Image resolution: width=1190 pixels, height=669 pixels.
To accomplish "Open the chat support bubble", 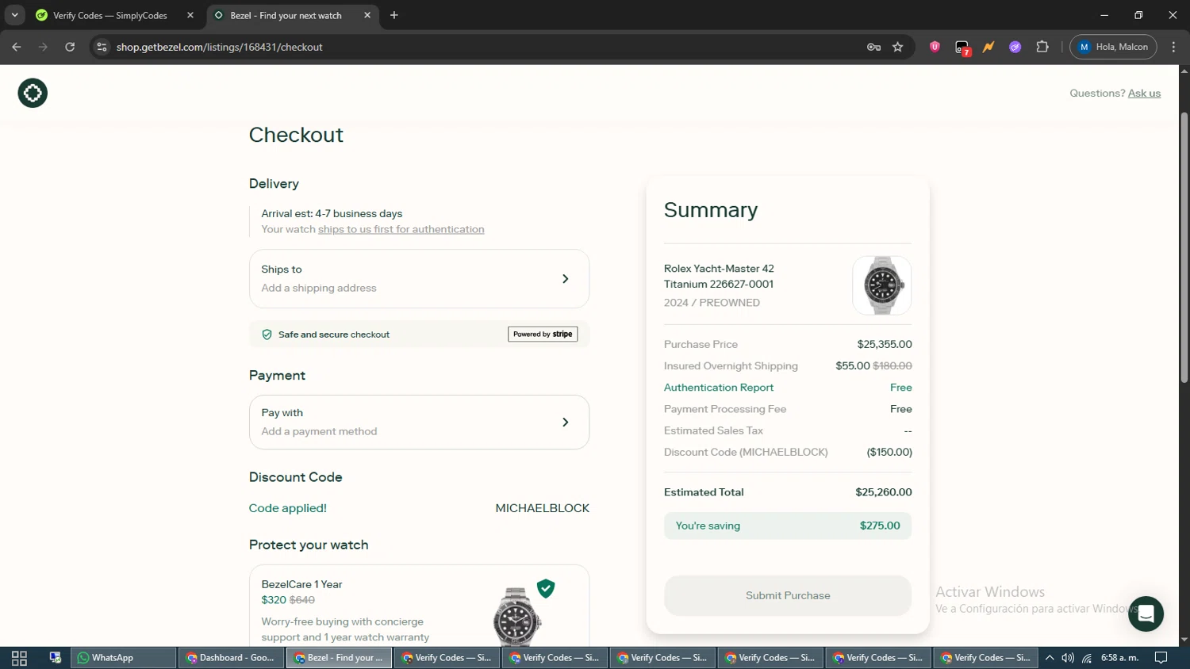I will (x=1146, y=614).
